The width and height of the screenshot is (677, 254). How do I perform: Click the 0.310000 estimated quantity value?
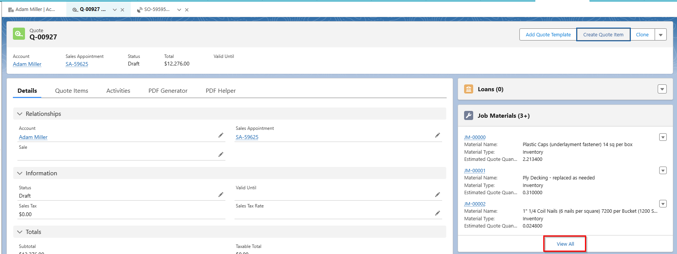pos(532,192)
